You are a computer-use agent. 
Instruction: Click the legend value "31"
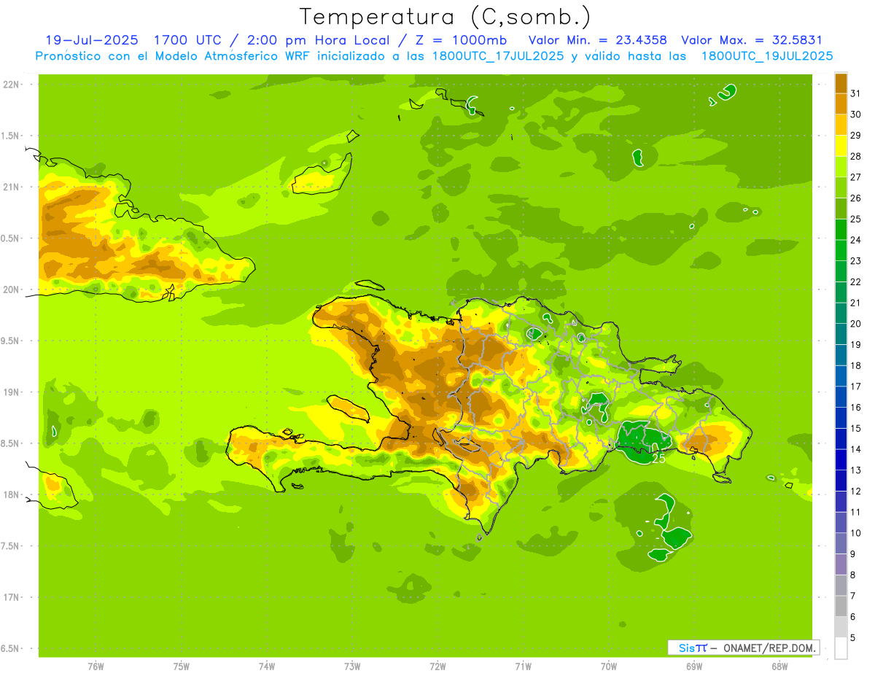[x=855, y=93]
